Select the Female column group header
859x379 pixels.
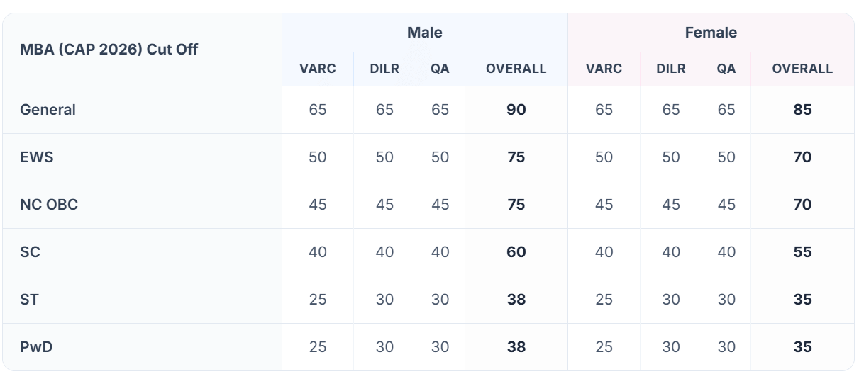tap(711, 33)
